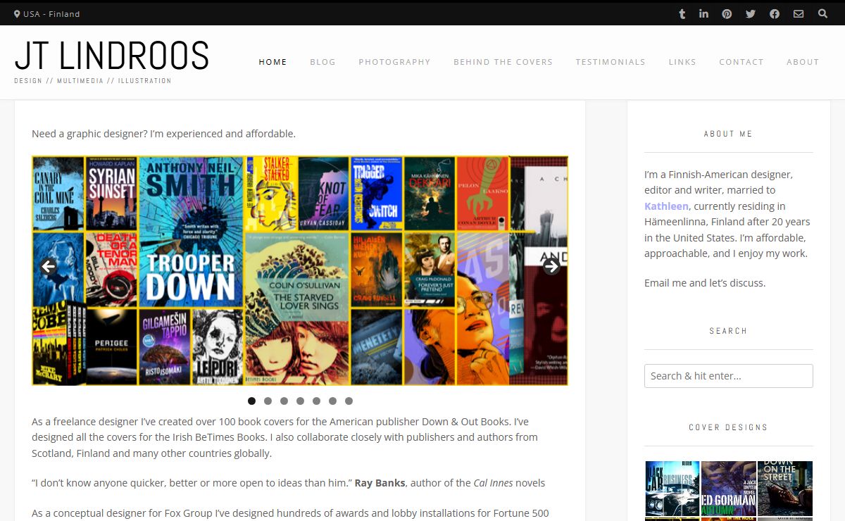This screenshot has height=521, width=845.
Task: Click the 'I'm a Finnish-American designer' line
Action: coord(718,175)
